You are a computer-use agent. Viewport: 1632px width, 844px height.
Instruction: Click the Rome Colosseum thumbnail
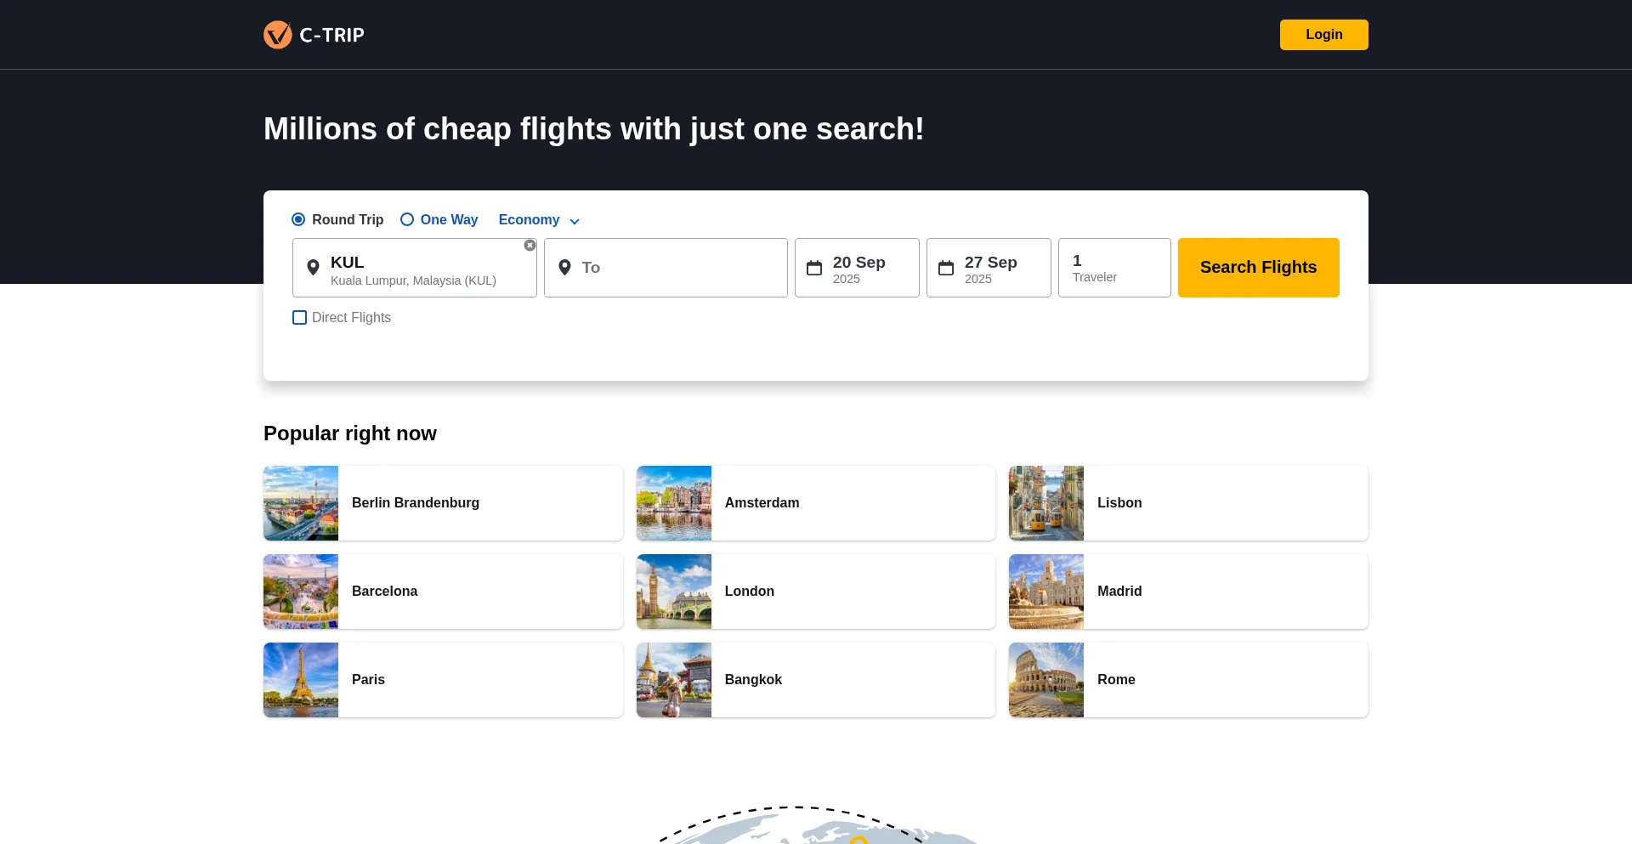[1046, 680]
